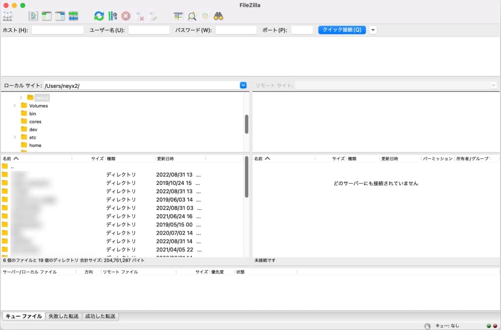Click the local site path /Users/neyx2/ field
The image size is (501, 330).
click(142, 86)
